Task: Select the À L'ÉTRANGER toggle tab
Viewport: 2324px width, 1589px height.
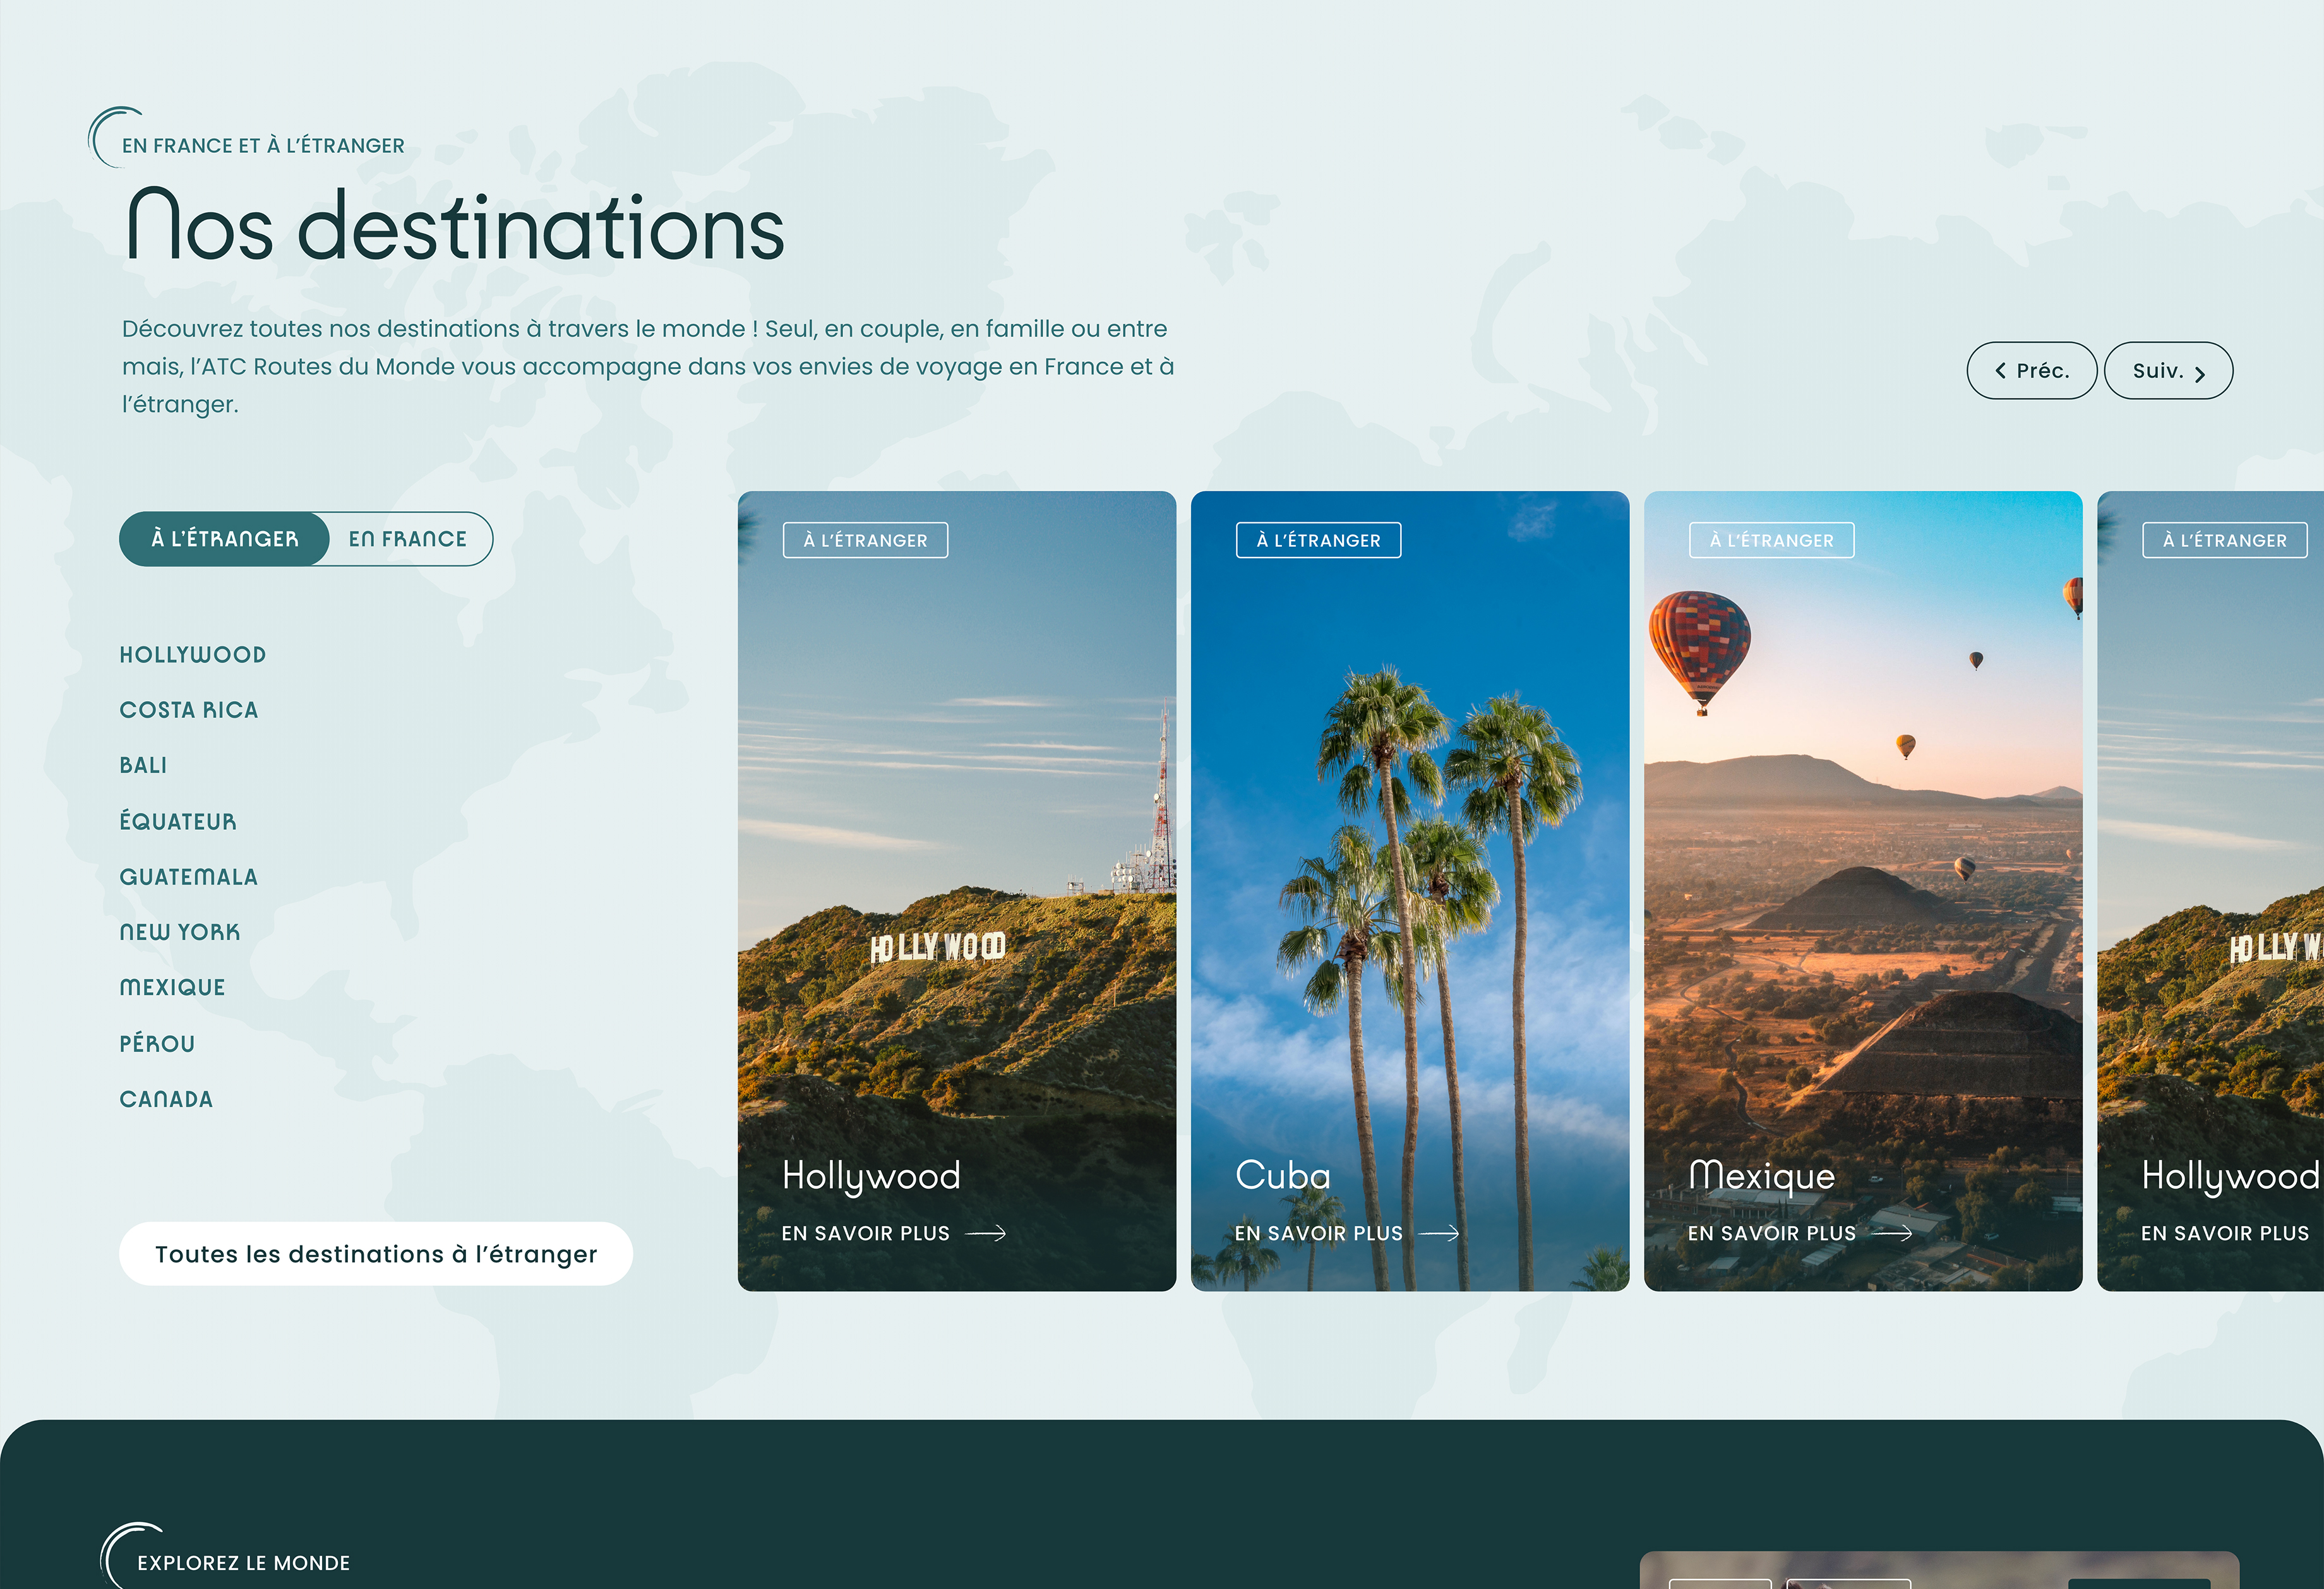Action: [x=225, y=539]
